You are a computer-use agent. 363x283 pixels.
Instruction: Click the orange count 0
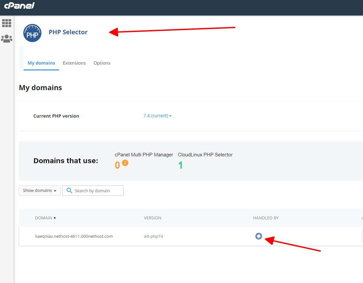(x=117, y=165)
